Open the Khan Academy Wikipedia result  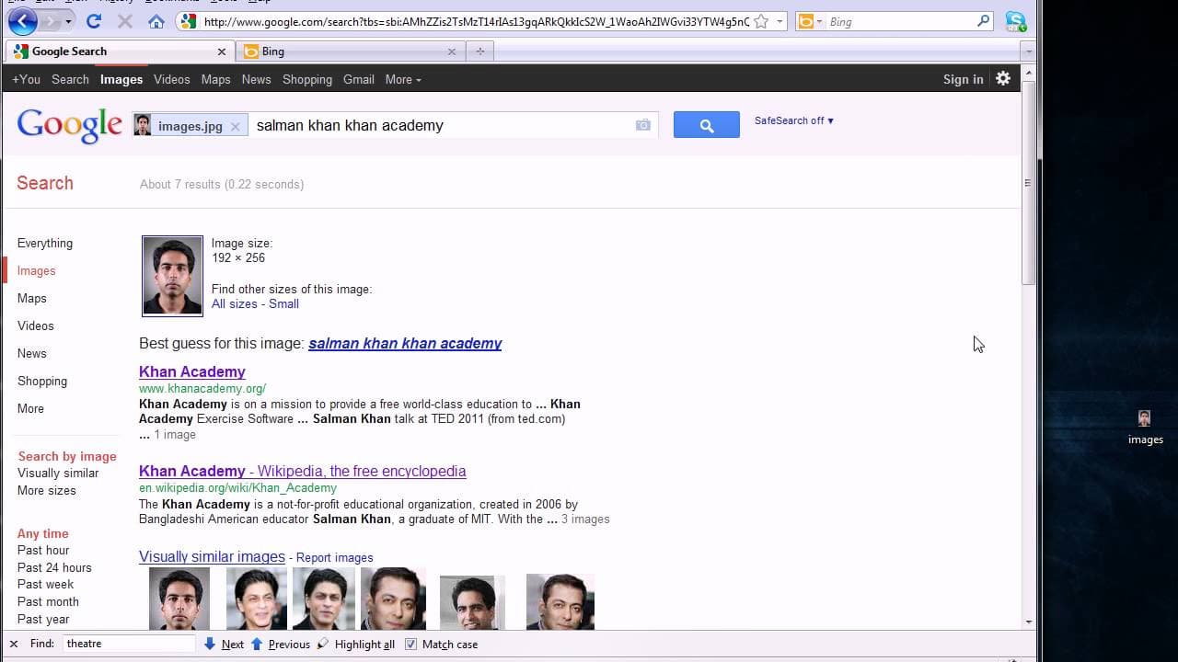[303, 471]
